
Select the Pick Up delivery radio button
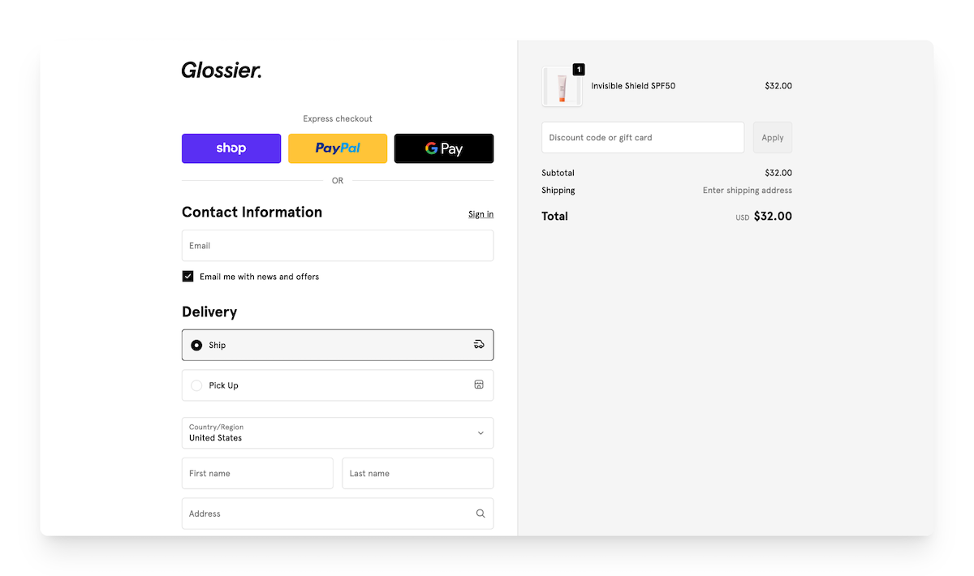pyautogui.click(x=196, y=385)
